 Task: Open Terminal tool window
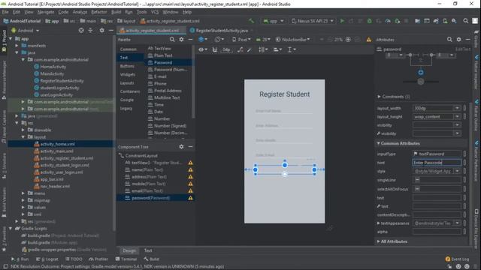(126, 259)
